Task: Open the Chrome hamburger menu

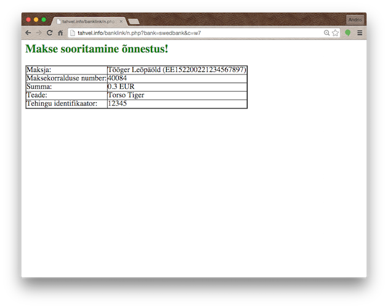Action: pos(360,33)
